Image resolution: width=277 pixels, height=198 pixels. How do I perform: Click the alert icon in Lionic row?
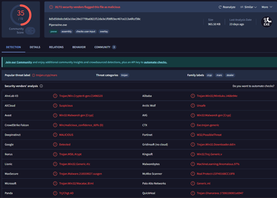55,164
